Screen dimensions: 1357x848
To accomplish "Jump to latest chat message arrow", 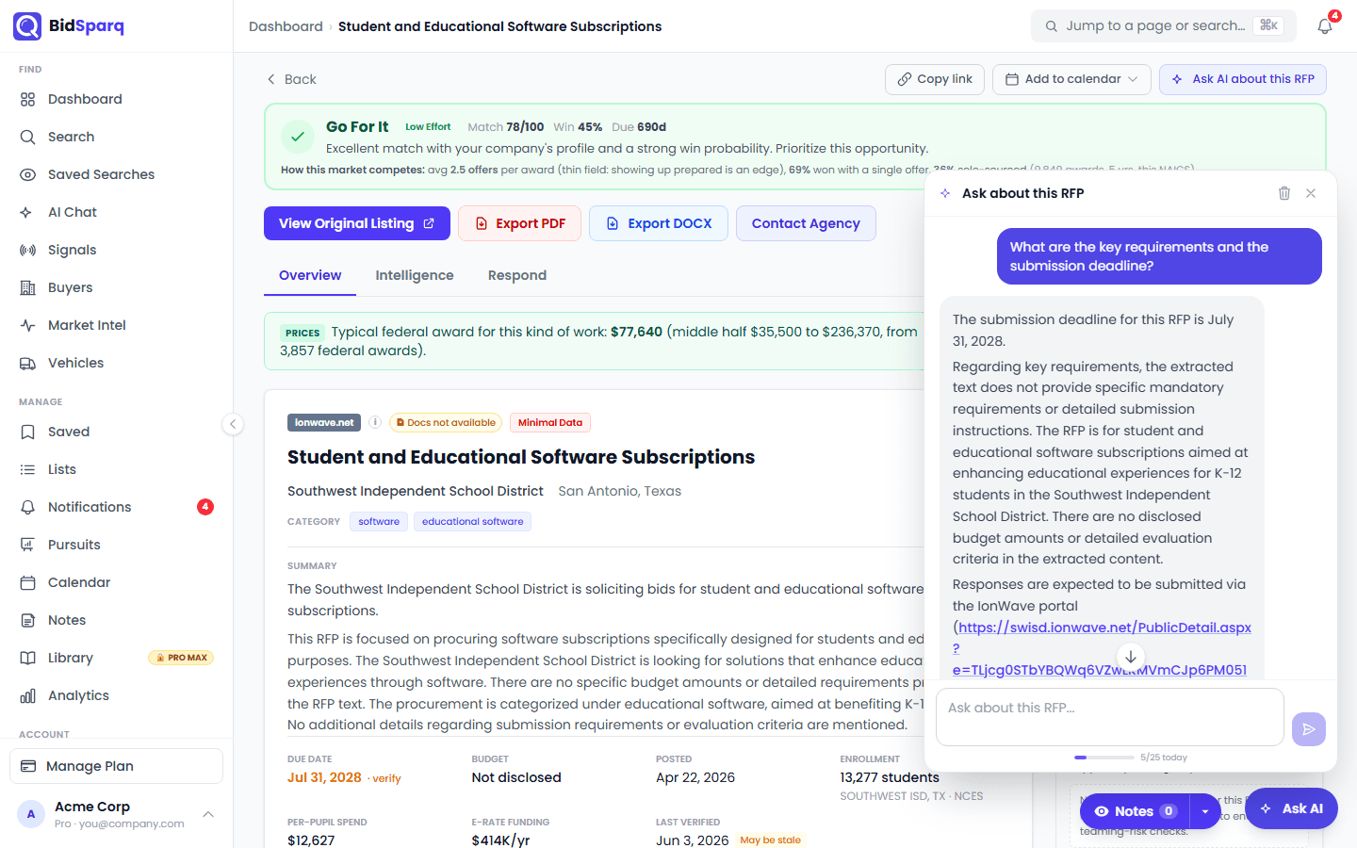I will click(x=1131, y=657).
